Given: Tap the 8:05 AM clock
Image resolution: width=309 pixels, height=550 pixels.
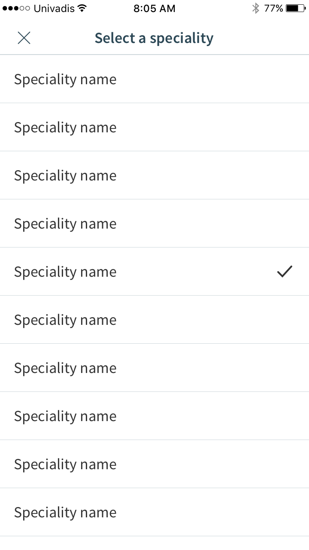Looking at the screenshot, I should pos(154,8).
